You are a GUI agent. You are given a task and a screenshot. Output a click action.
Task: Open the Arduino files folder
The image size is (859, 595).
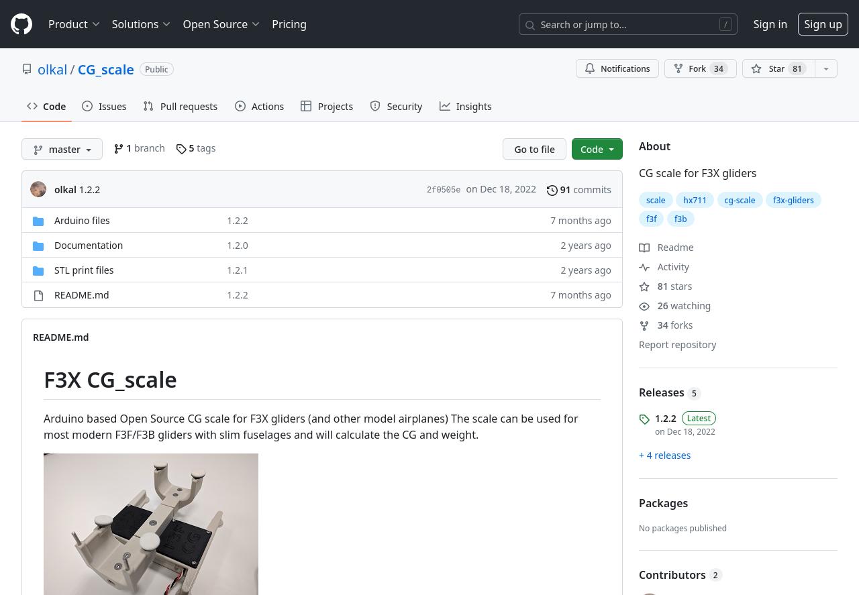pyautogui.click(x=82, y=221)
